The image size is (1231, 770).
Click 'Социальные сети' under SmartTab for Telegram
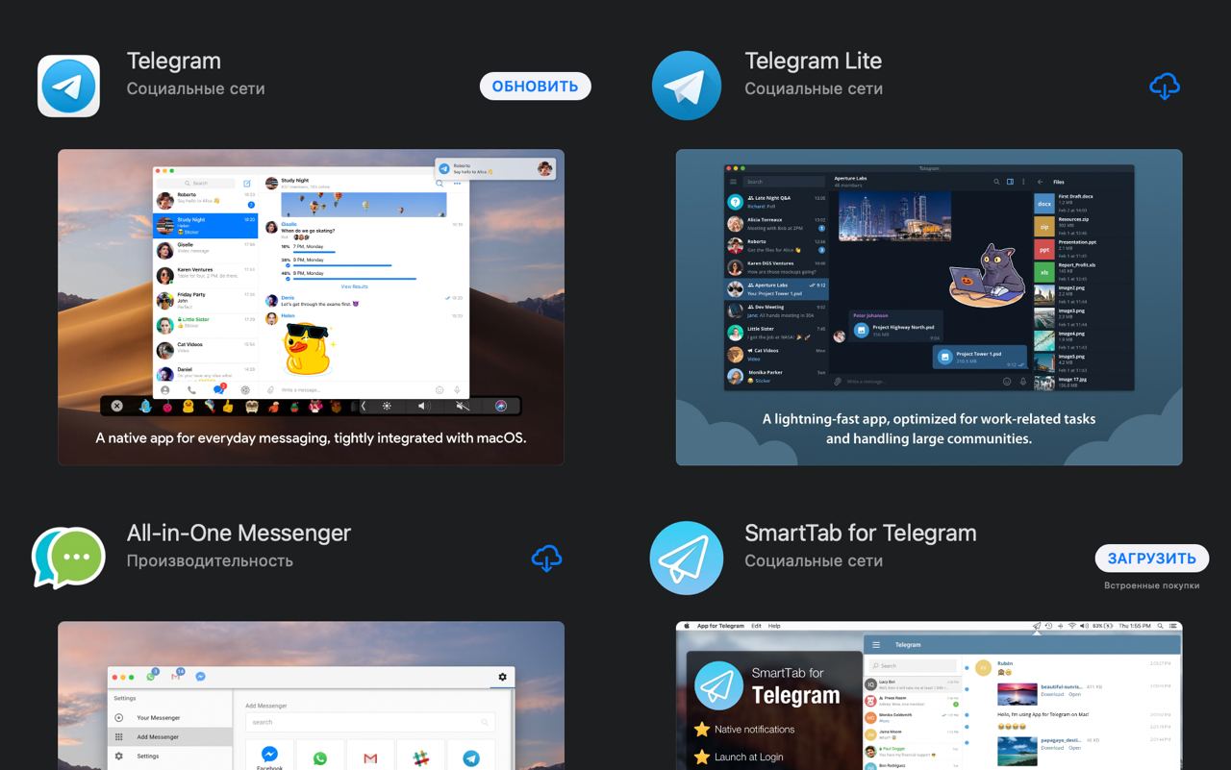814,560
